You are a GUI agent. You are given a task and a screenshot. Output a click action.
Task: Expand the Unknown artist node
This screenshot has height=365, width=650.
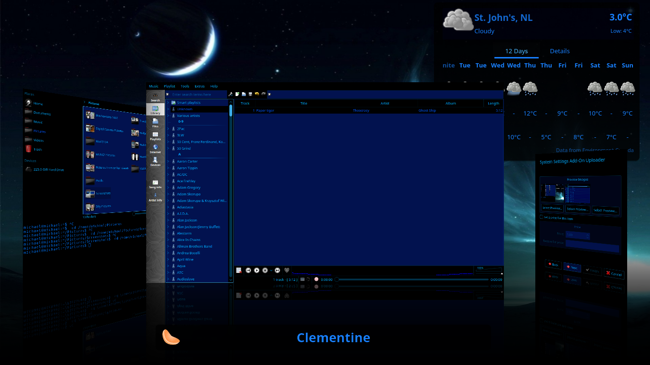coord(168,109)
